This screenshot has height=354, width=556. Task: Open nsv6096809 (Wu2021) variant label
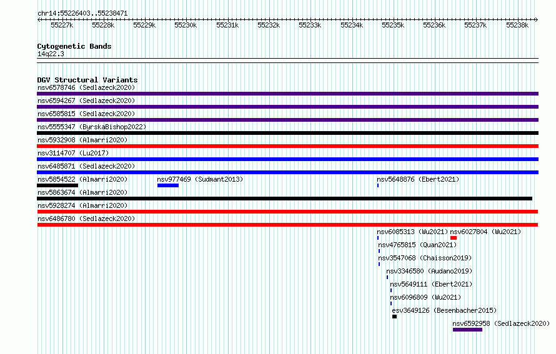coord(425,297)
